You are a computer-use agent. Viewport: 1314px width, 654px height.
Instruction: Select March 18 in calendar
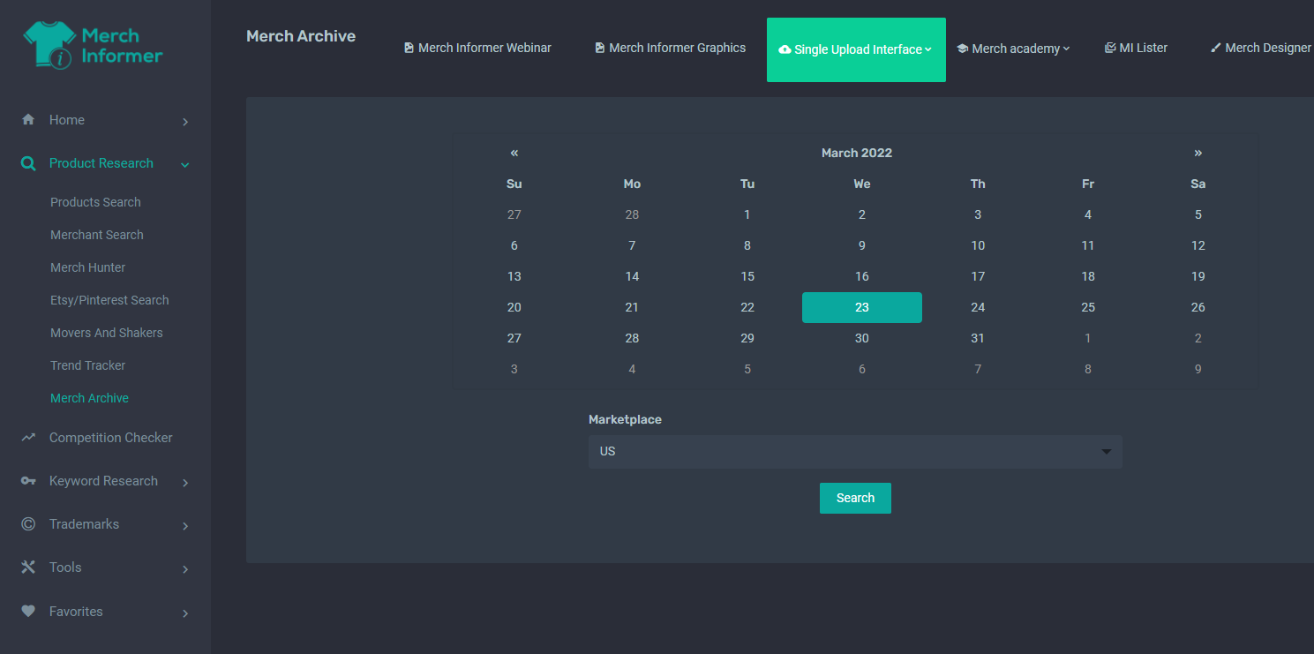click(1088, 276)
